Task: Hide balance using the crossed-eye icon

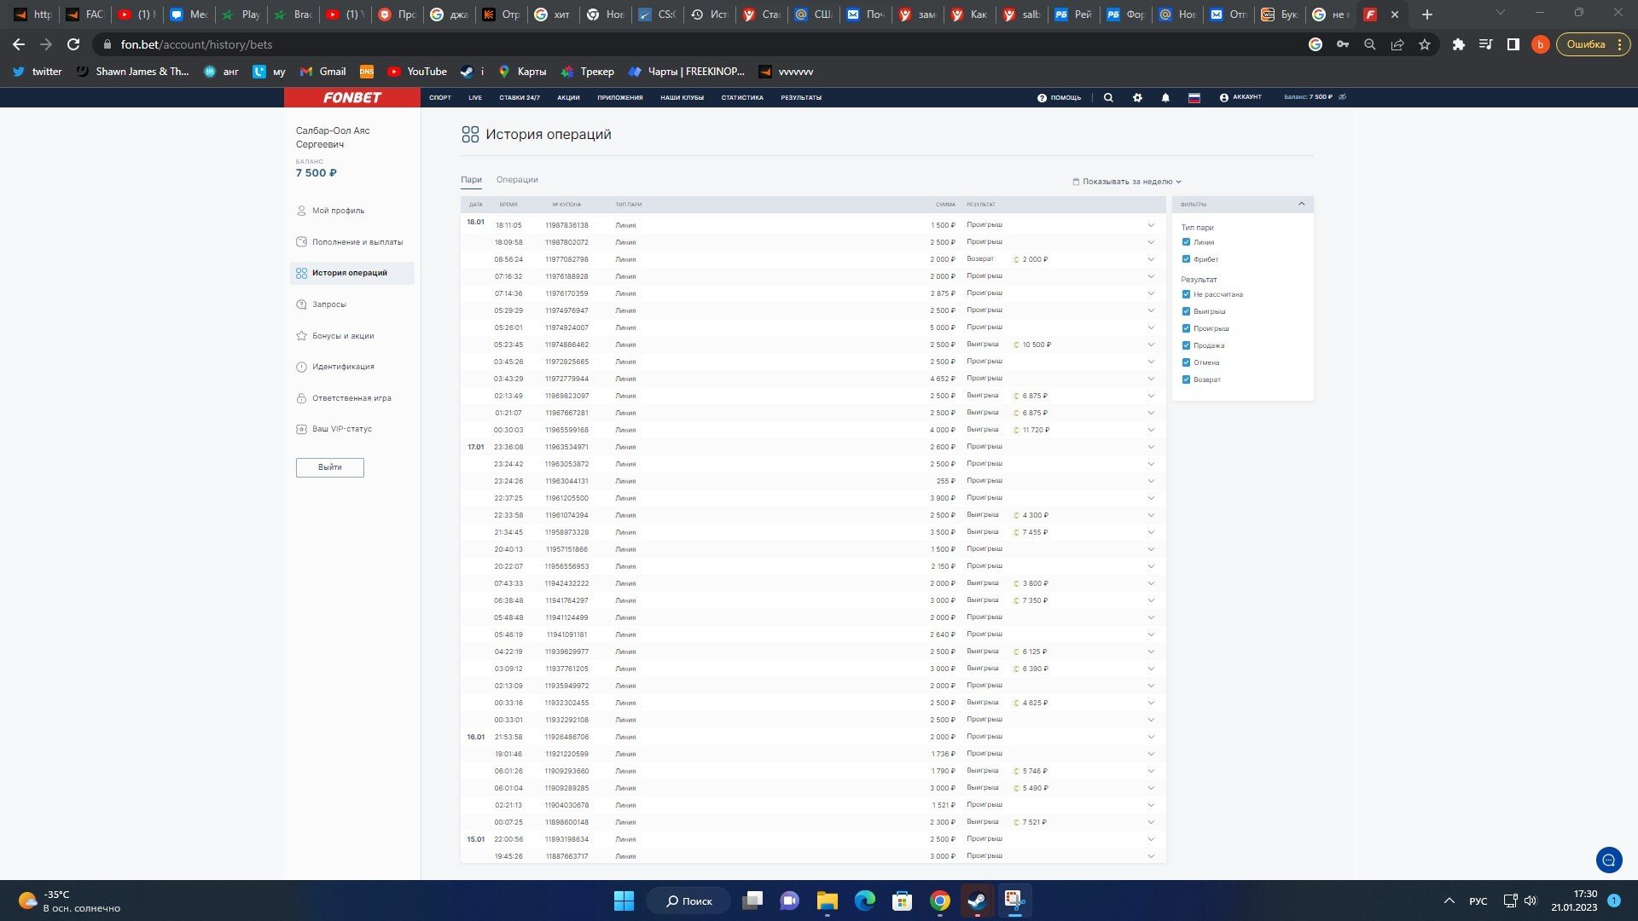Action: (1342, 97)
